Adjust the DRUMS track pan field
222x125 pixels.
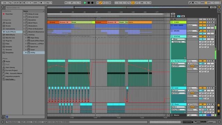click(211, 34)
